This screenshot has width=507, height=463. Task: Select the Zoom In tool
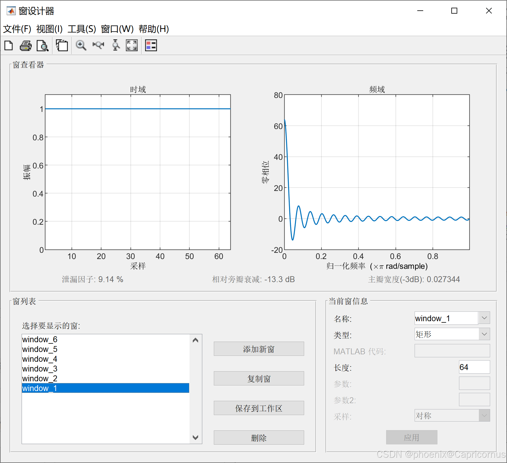(x=81, y=46)
